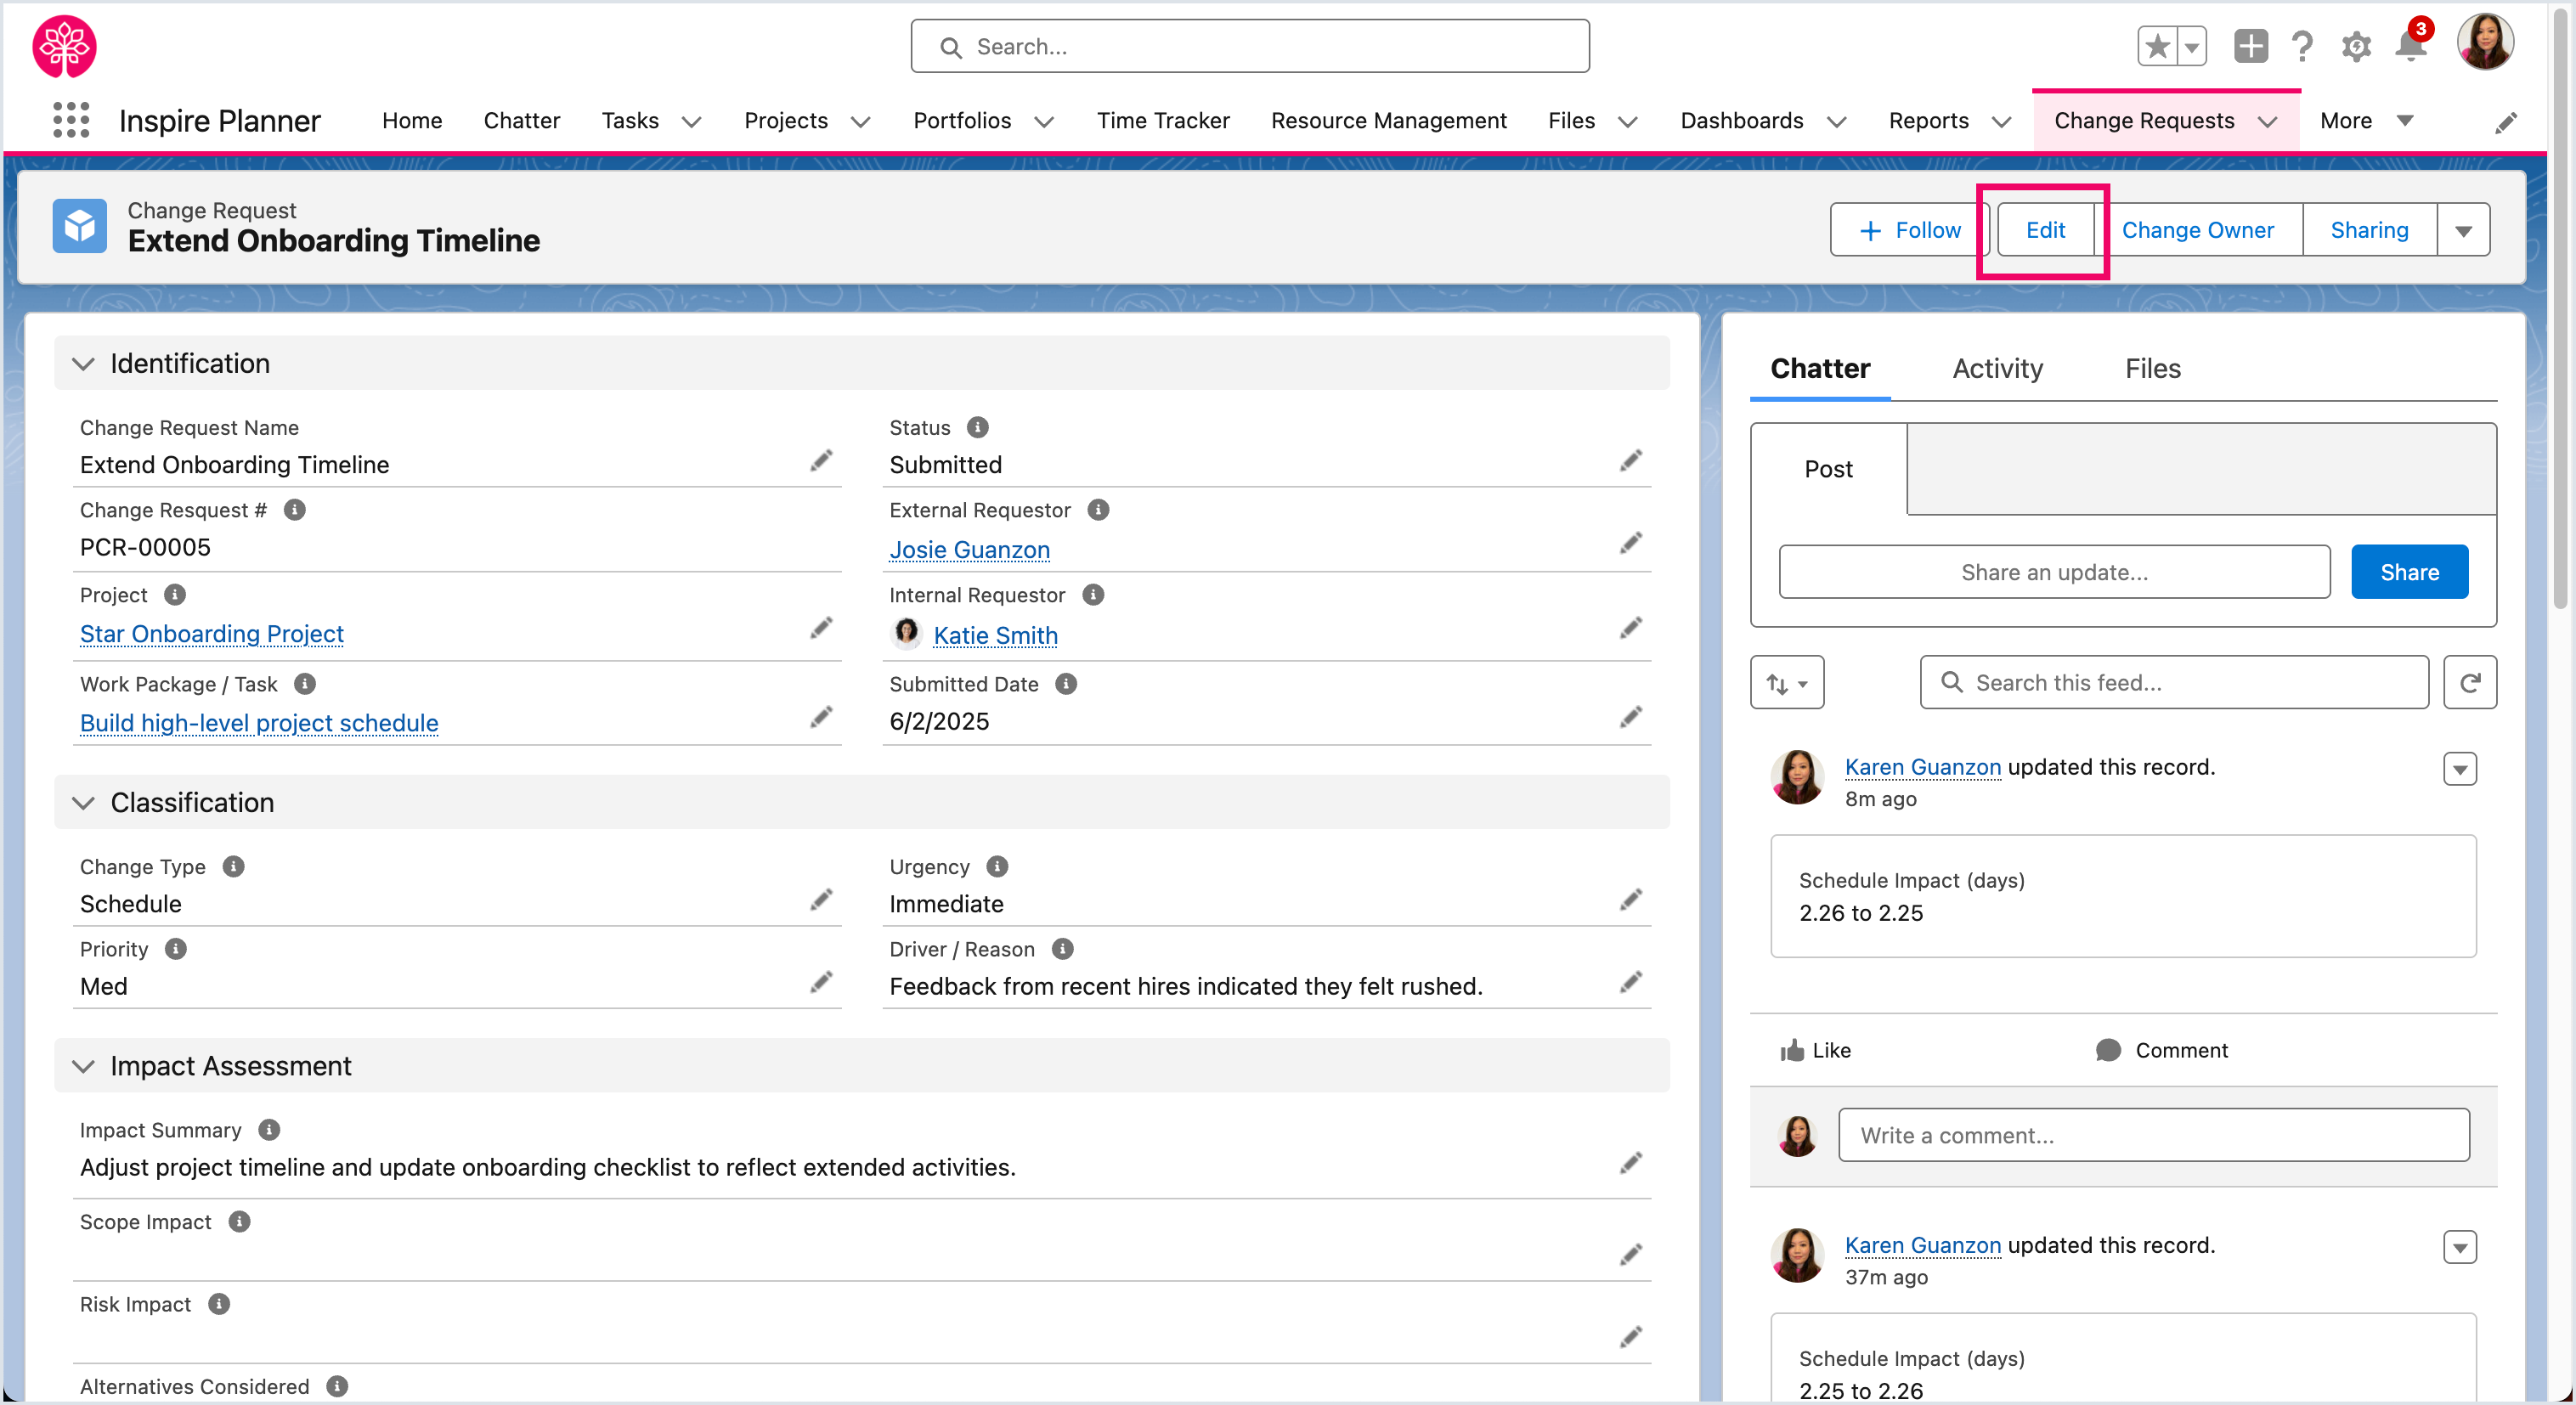This screenshot has height=1405, width=2576.
Task: Open the Resource Management tab
Action: tap(1388, 121)
